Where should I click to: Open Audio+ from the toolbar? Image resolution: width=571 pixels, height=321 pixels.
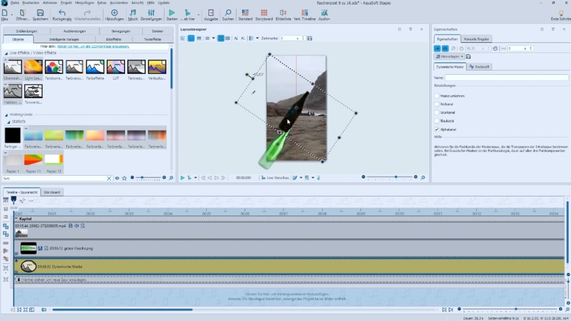(324, 13)
